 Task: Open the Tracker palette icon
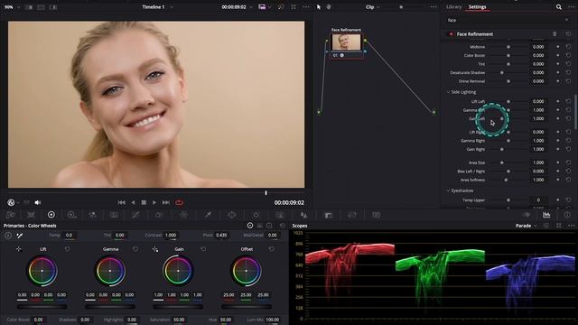pos(256,215)
